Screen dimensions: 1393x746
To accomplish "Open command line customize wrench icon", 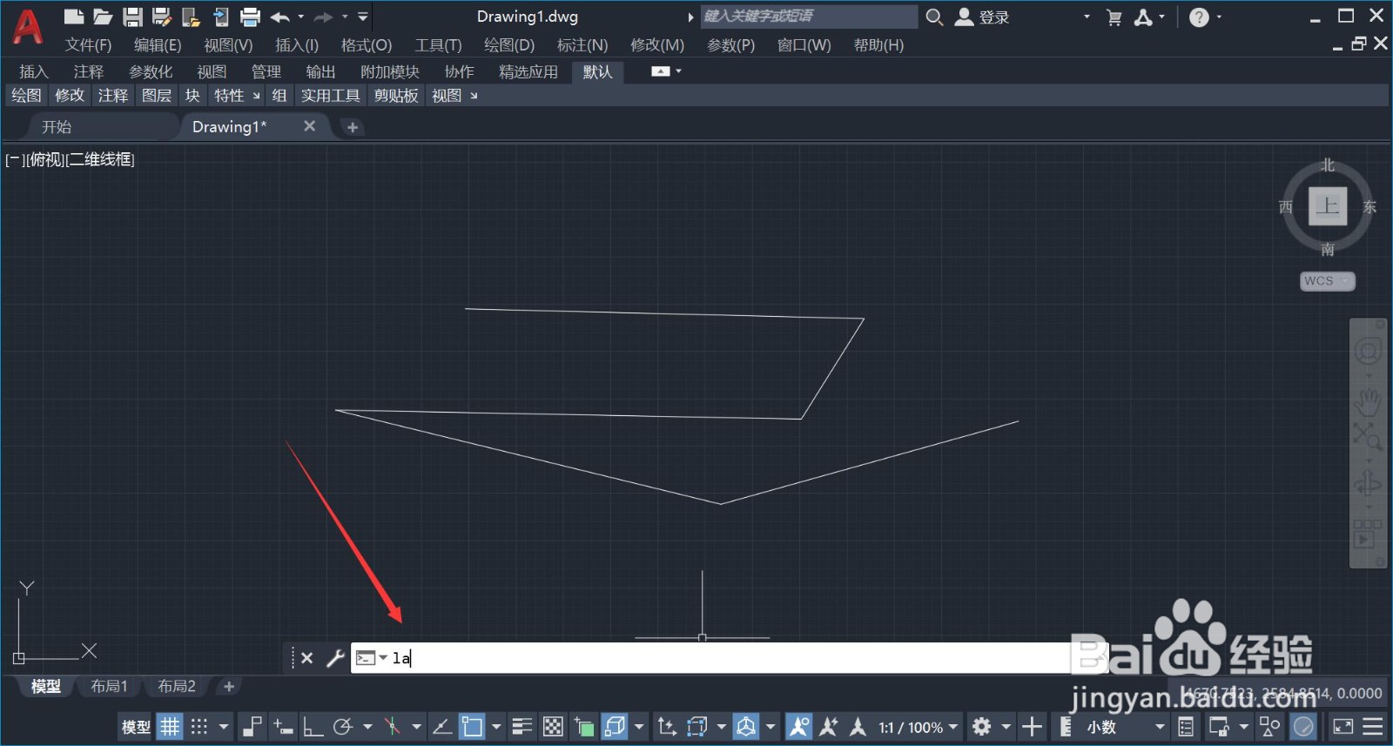I will pos(335,658).
